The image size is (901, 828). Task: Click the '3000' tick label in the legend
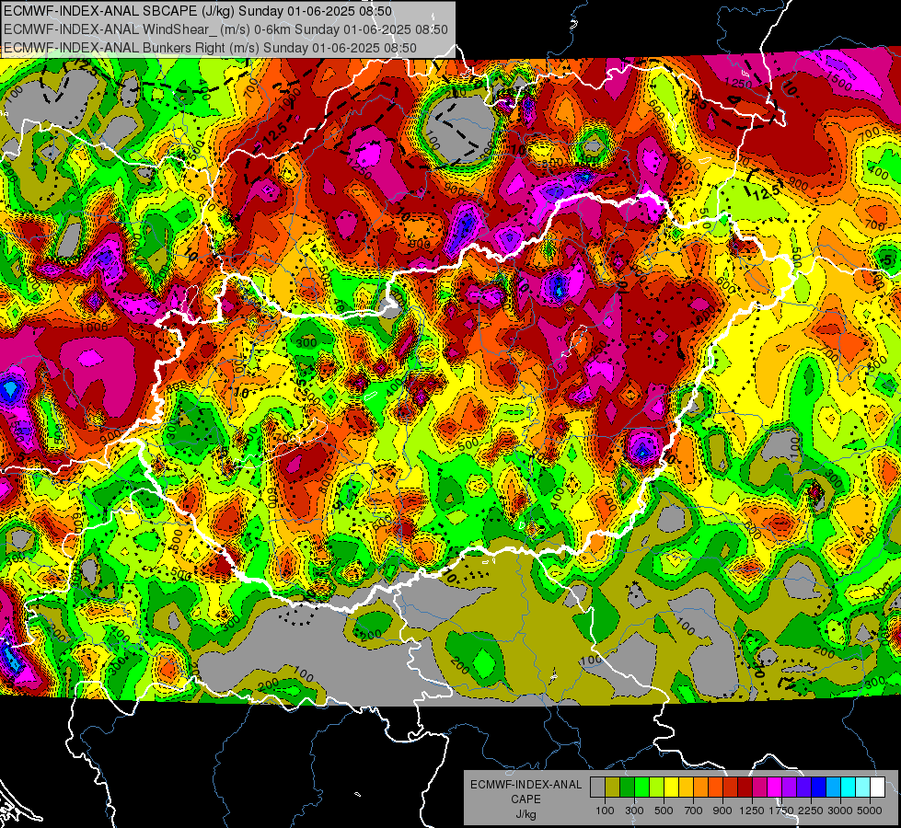coord(840,811)
